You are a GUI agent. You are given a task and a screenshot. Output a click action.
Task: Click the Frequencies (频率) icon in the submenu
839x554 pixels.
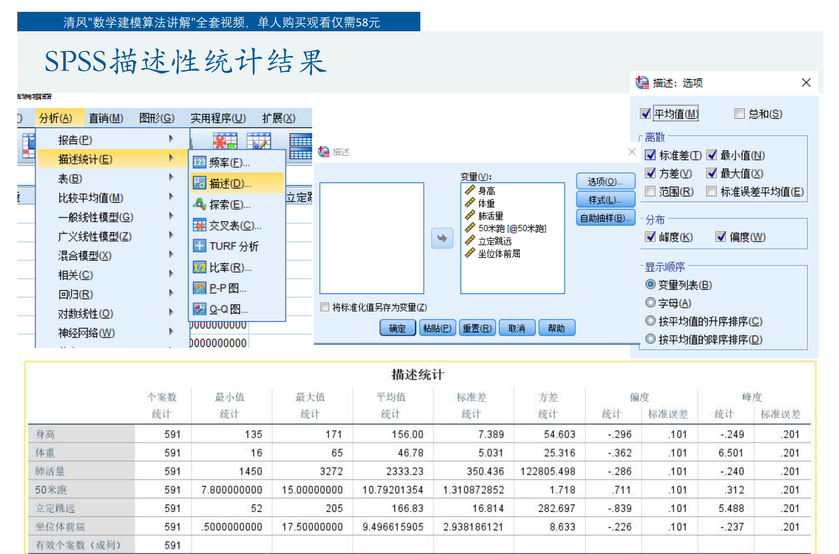click(x=199, y=163)
